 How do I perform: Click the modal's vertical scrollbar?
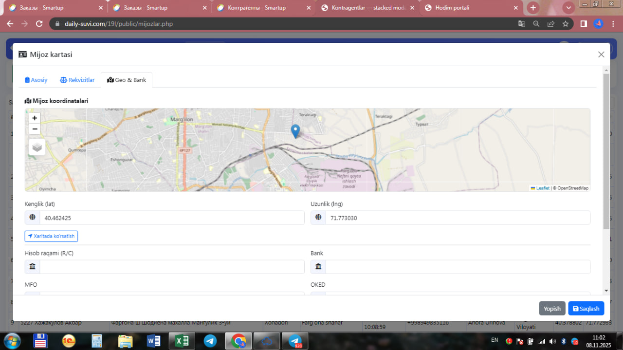(606, 151)
